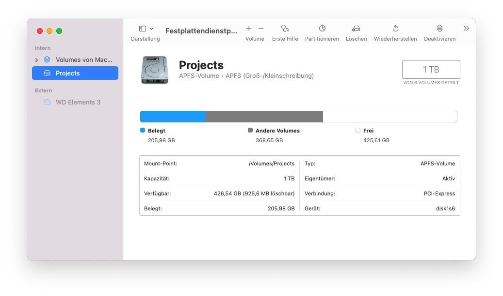Click the Projects hard drive image
Image resolution: width=503 pixels, height=296 pixels.
coord(155,70)
